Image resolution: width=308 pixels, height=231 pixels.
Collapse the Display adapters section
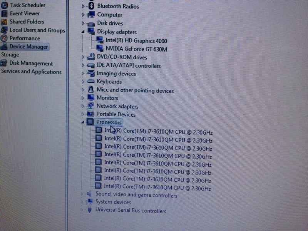82,32
